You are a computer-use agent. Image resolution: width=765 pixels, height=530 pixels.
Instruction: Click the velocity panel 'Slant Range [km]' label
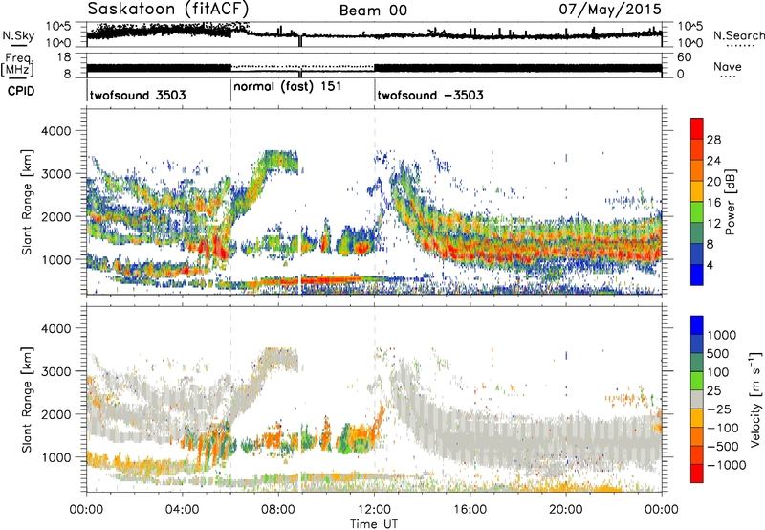27,399
